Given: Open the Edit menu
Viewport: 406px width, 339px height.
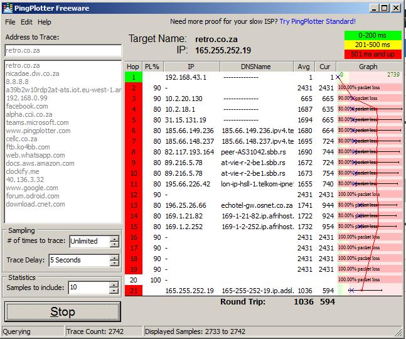Looking at the screenshot, I should click(x=26, y=22).
